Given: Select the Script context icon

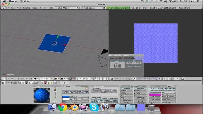Looking at the screenshot, I should coord(23,83).
